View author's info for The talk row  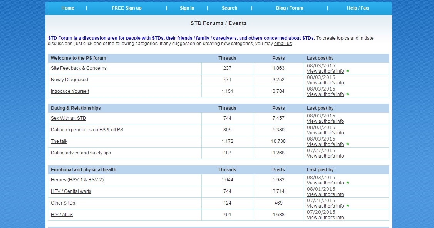325,145
